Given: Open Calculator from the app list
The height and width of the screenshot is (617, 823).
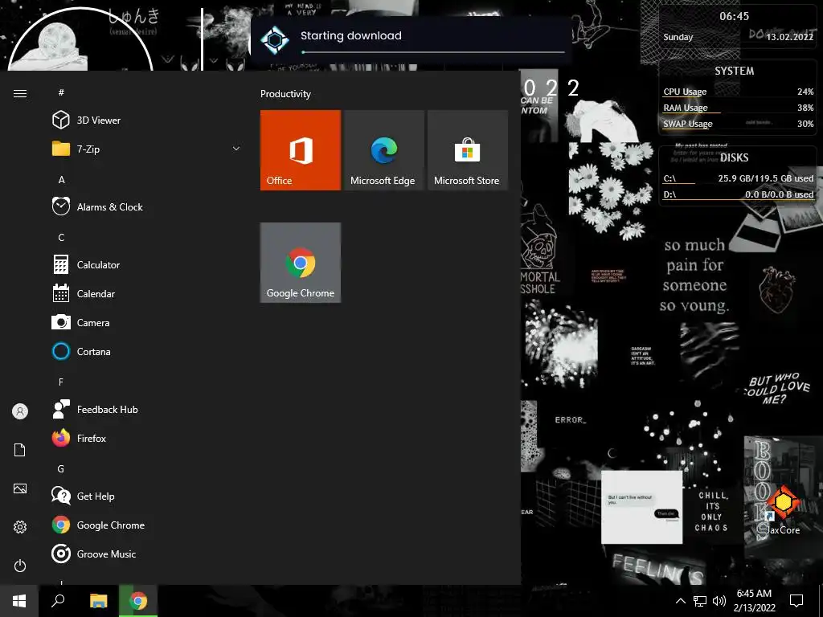Looking at the screenshot, I should click(146, 264).
